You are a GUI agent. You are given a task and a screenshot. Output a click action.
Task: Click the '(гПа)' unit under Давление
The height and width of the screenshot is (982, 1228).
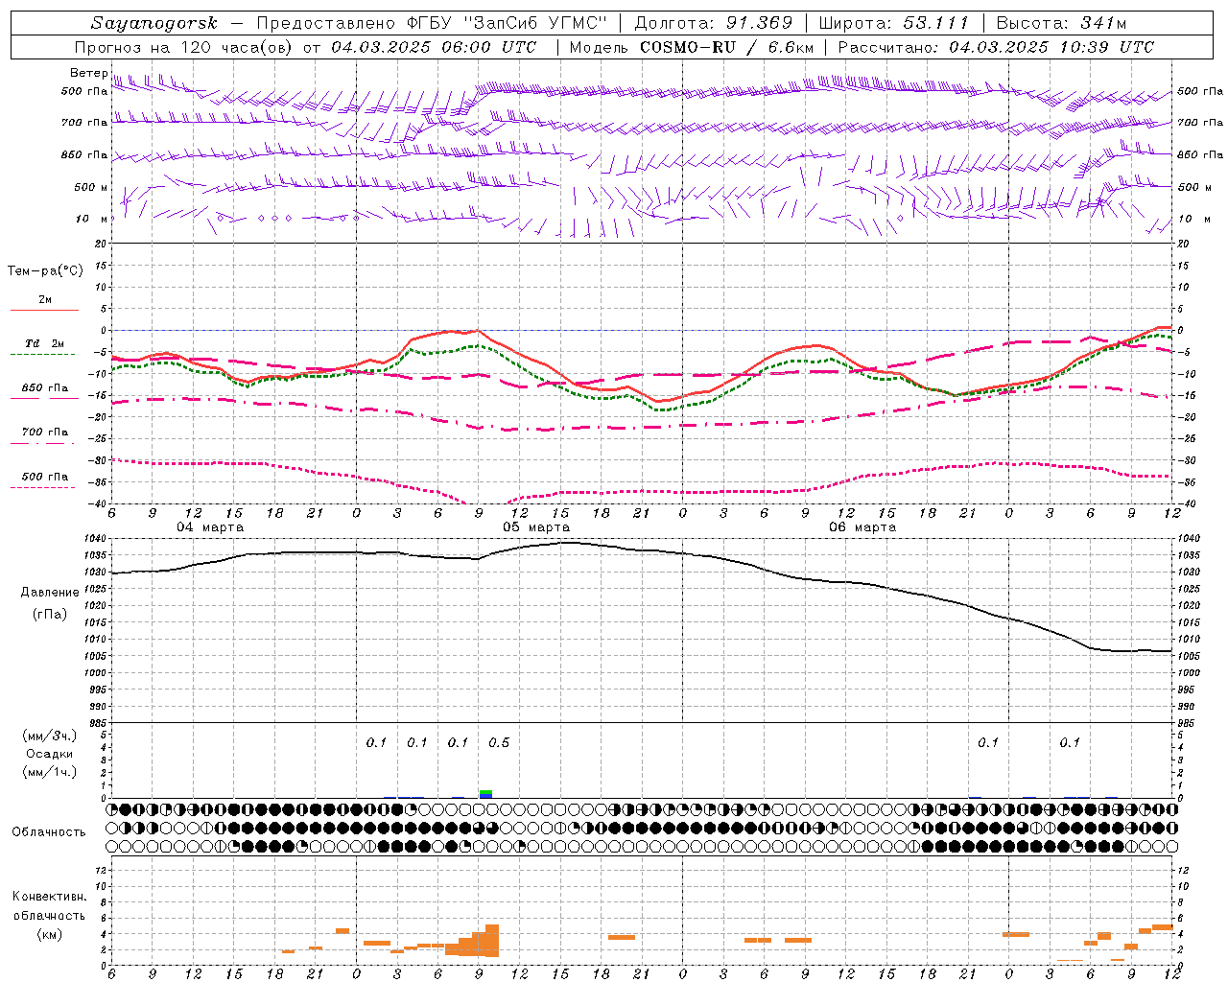[x=50, y=614]
